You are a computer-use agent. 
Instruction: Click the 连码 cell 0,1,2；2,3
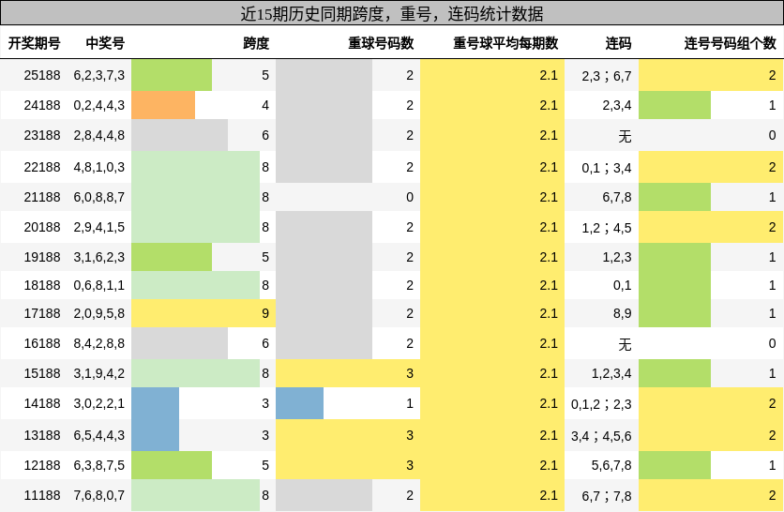click(x=601, y=404)
